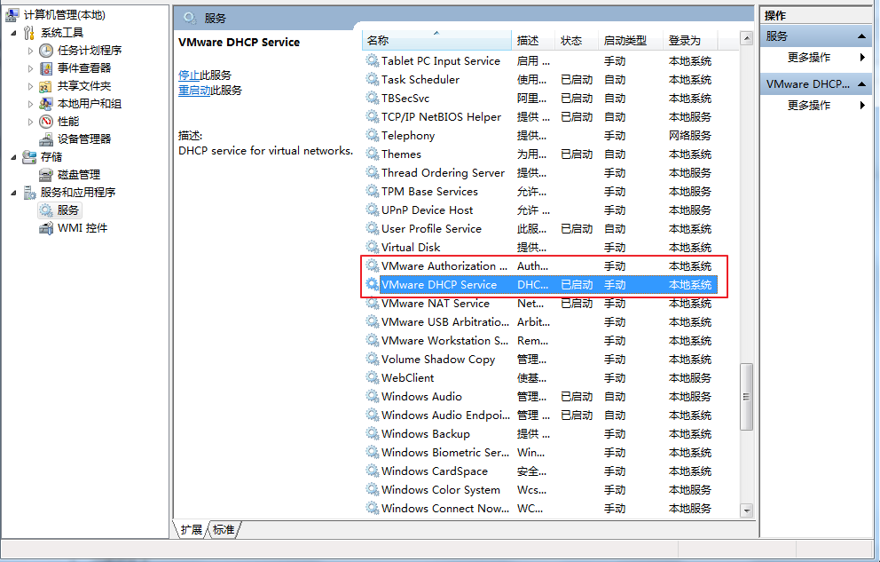This screenshot has width=880, height=562.
Task: Click gear icon of WebClient service
Action: [x=372, y=377]
